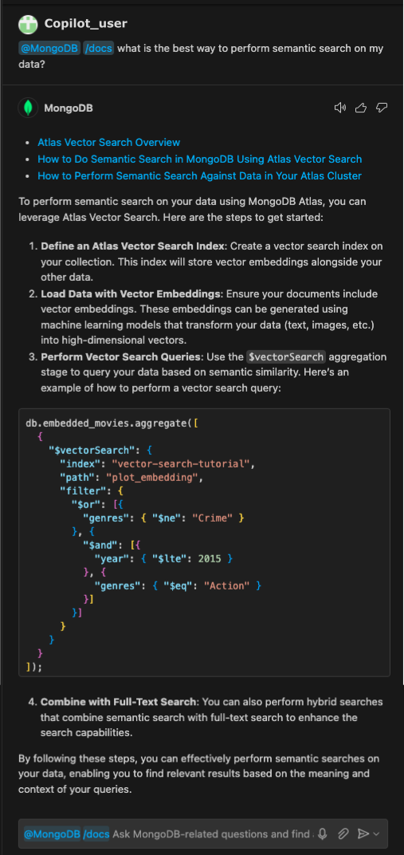
Task: Attach context with the paperclip icon
Action: point(343,833)
